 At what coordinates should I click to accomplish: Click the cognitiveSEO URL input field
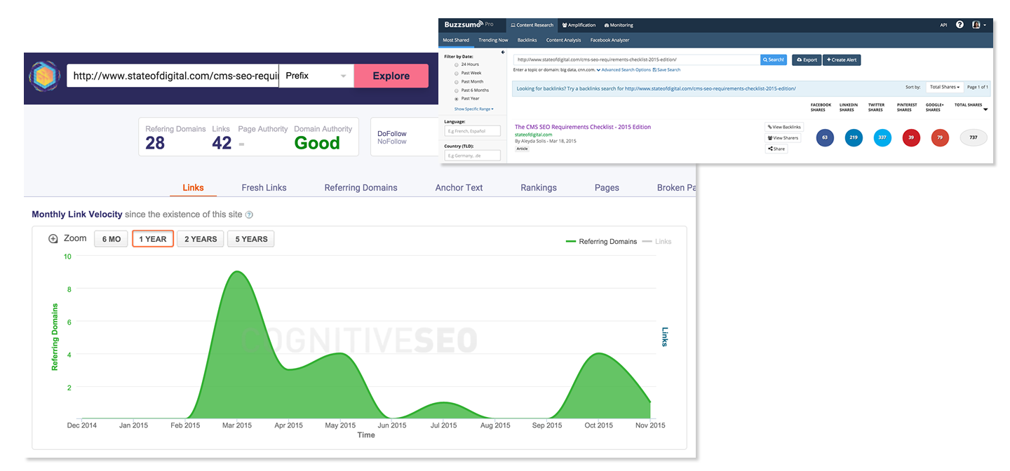pos(173,76)
